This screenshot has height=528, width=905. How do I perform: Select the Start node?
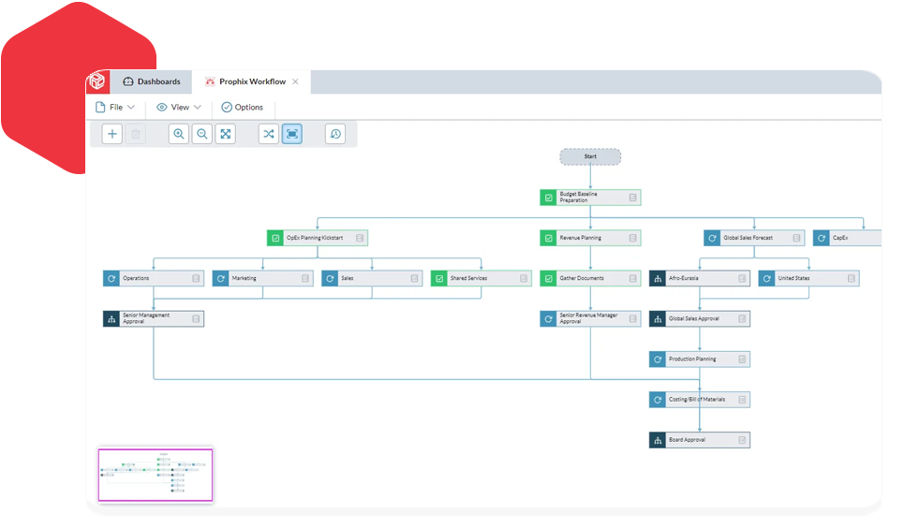(x=590, y=156)
